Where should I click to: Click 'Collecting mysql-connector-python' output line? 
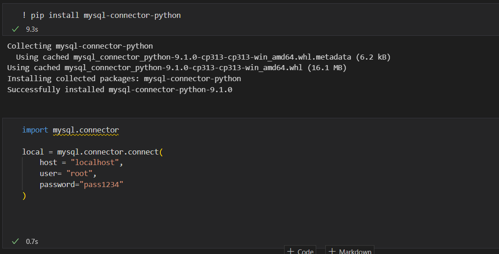point(80,46)
